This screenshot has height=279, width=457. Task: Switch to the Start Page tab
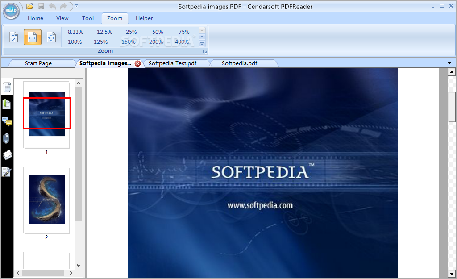pyautogui.click(x=38, y=63)
